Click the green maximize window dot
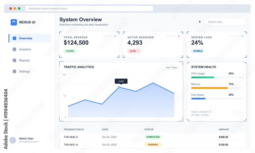 [19, 8]
